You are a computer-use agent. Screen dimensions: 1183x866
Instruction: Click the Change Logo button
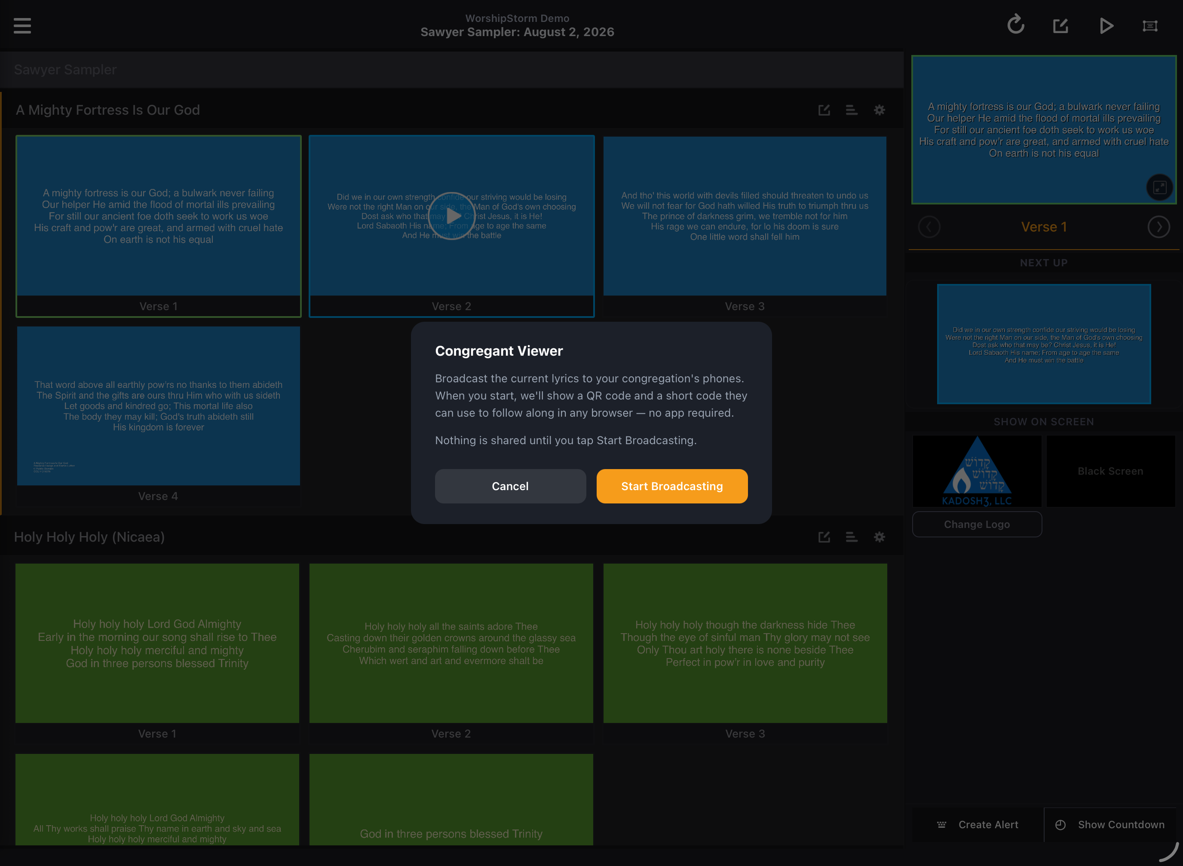977,524
